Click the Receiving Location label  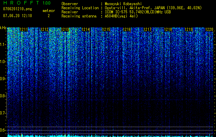(x=80, y=8)
